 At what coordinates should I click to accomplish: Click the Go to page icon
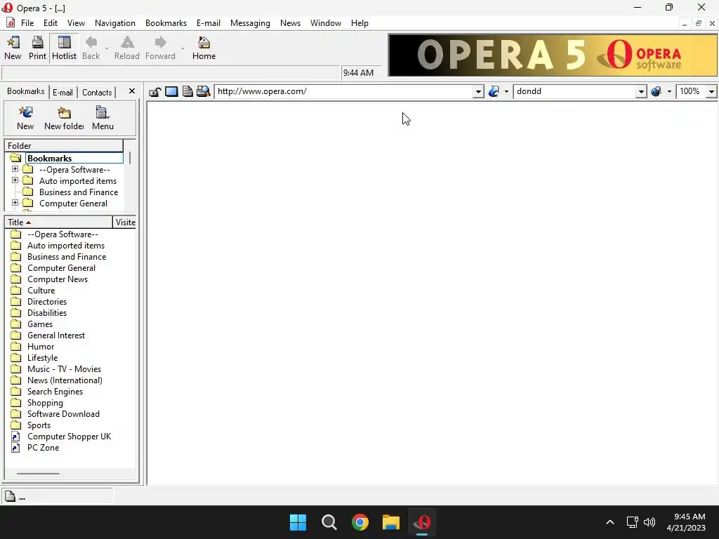click(x=494, y=91)
